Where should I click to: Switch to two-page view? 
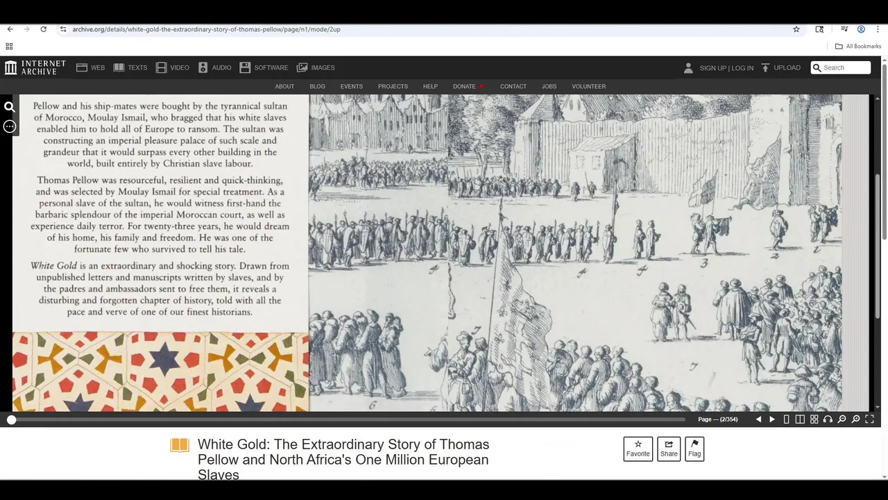point(800,419)
